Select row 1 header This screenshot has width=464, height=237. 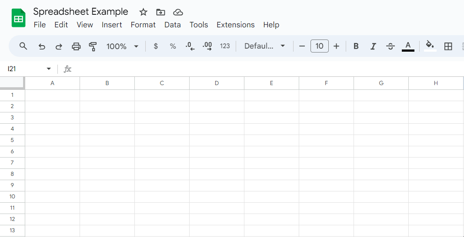pos(12,95)
